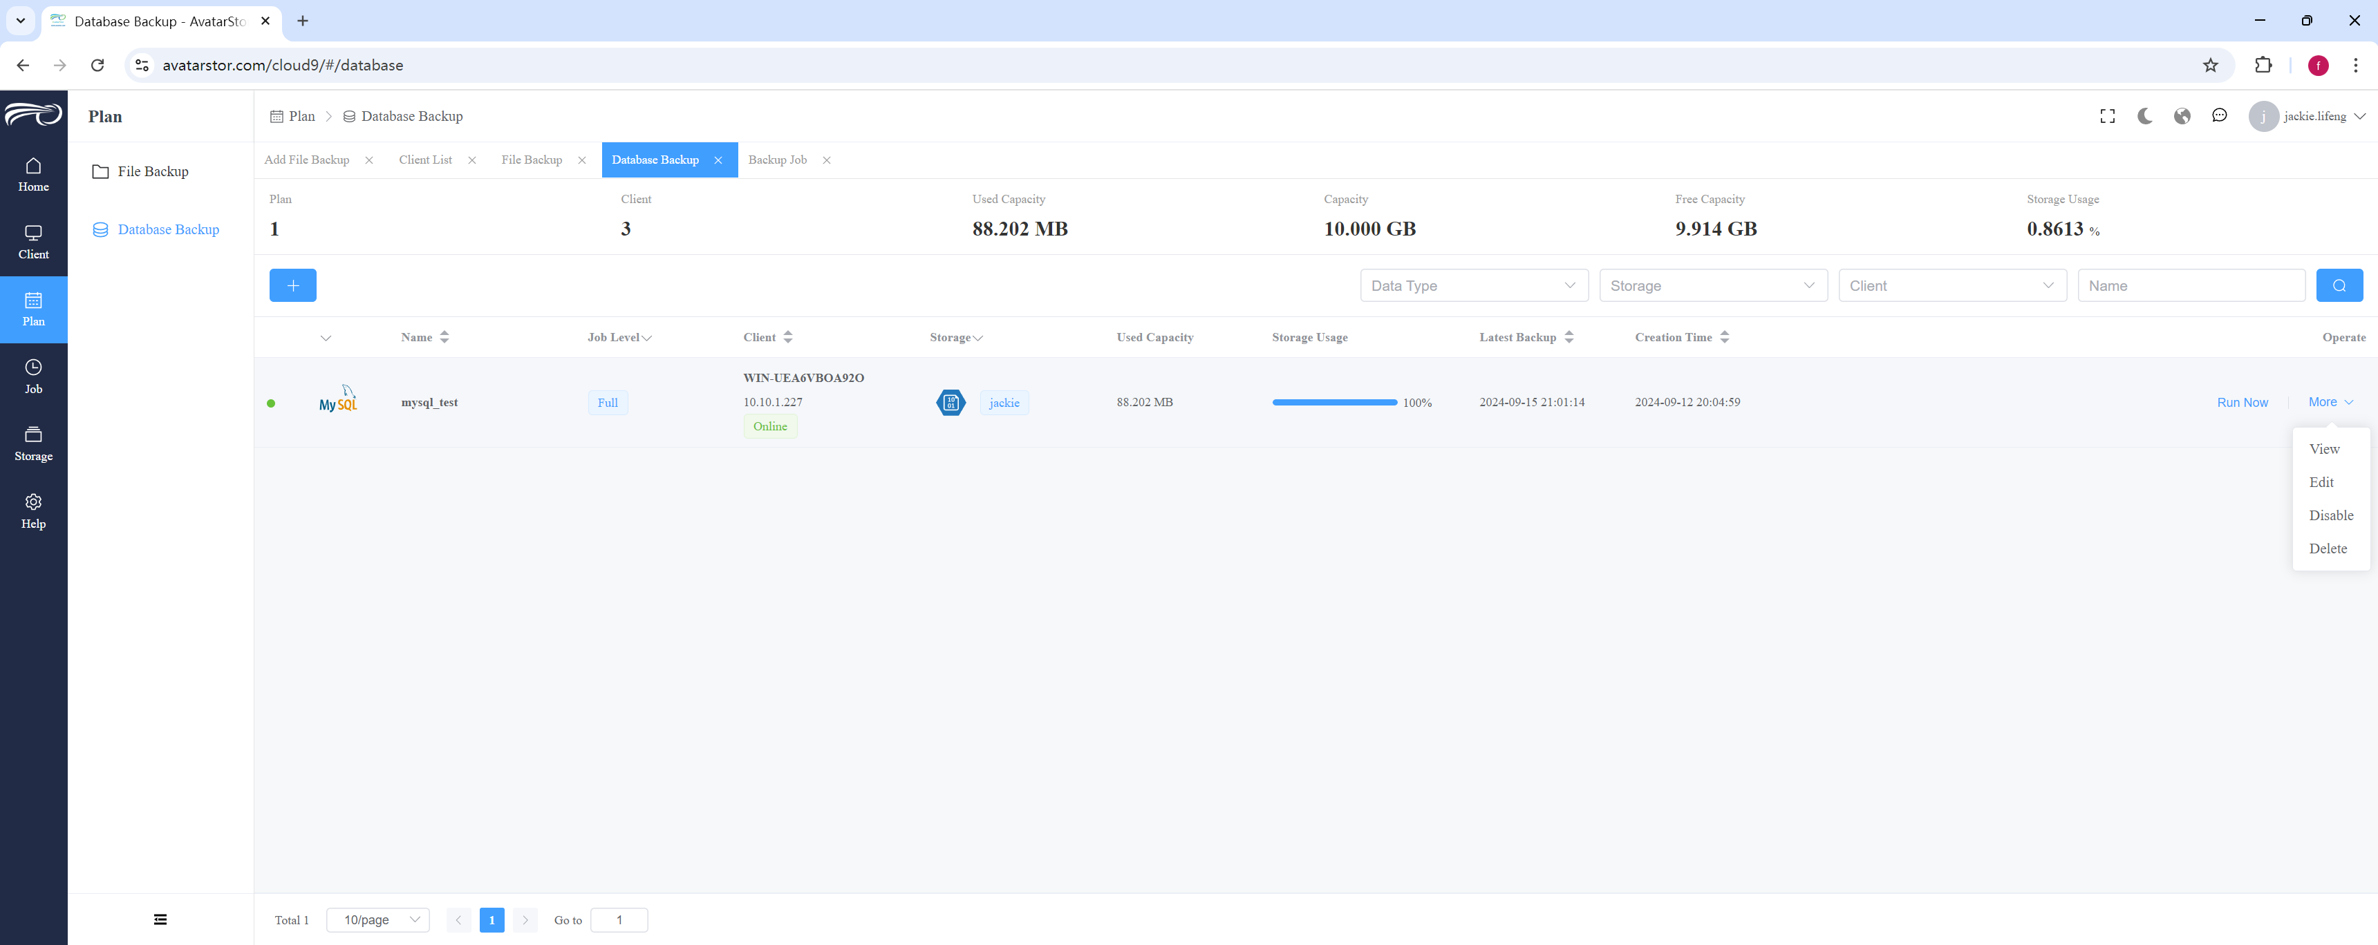Open File Backup in Plan panel

tap(152, 171)
